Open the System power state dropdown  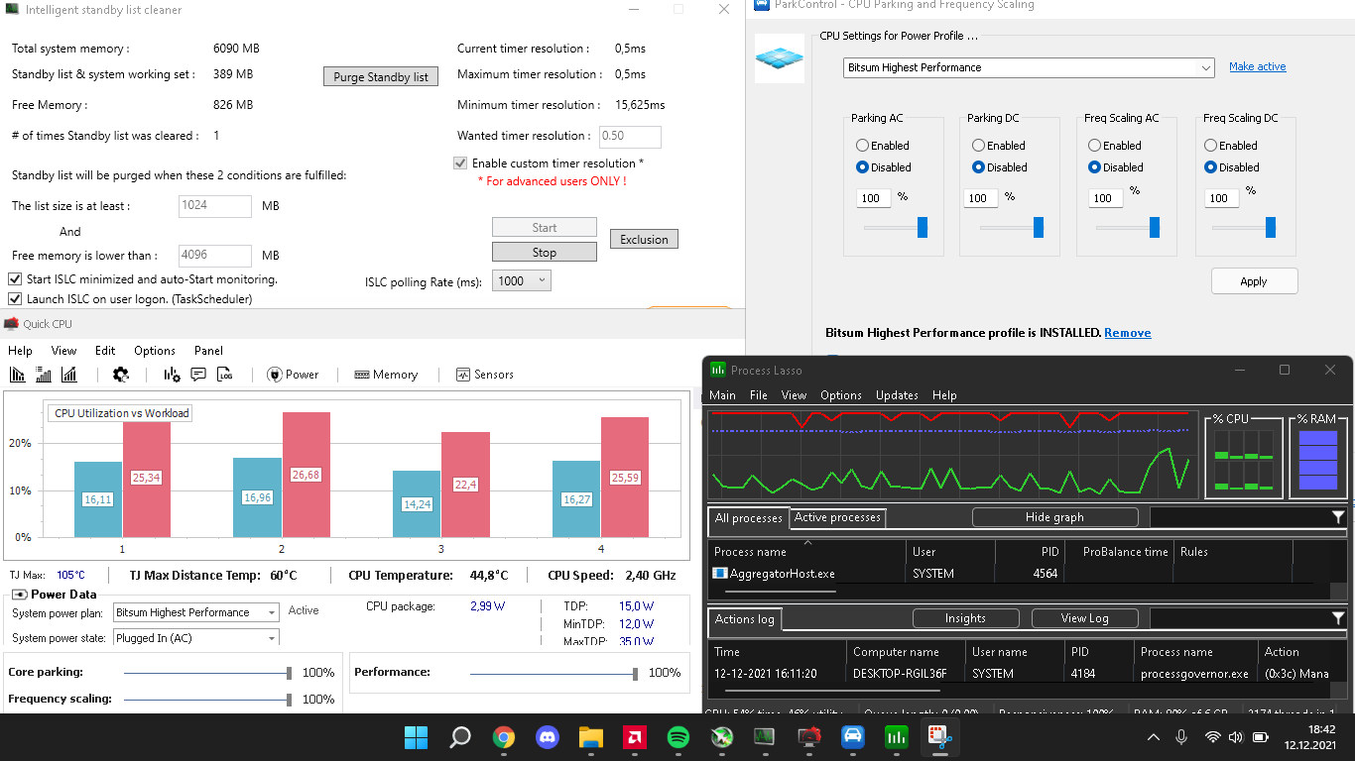click(x=195, y=638)
